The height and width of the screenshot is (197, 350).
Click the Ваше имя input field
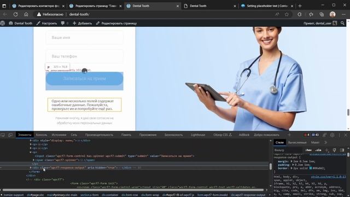pos(84,38)
